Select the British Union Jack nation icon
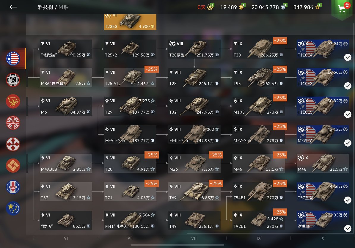The height and width of the screenshot is (248, 355). tap(13, 123)
